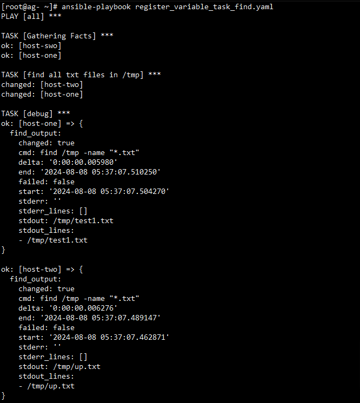Screen dimensions: 360x403
Task: Click the delta '0:00:00.006276' value
Action: click(83, 308)
